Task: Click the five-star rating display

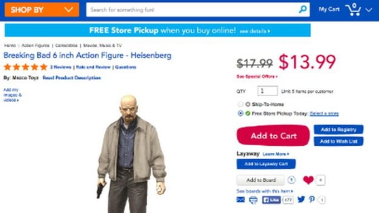Action: pos(26,67)
